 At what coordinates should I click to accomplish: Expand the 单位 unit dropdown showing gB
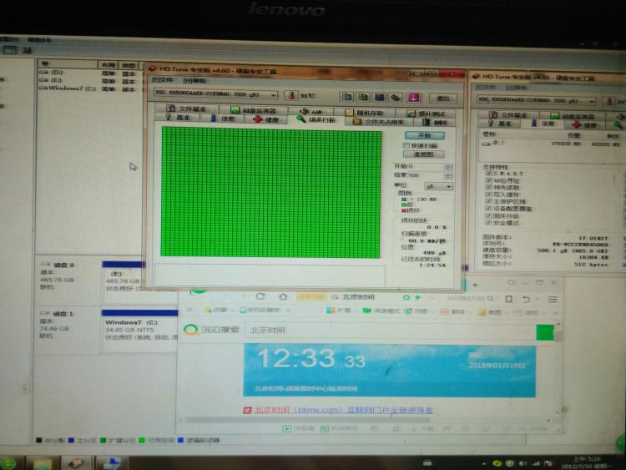pyautogui.click(x=438, y=186)
